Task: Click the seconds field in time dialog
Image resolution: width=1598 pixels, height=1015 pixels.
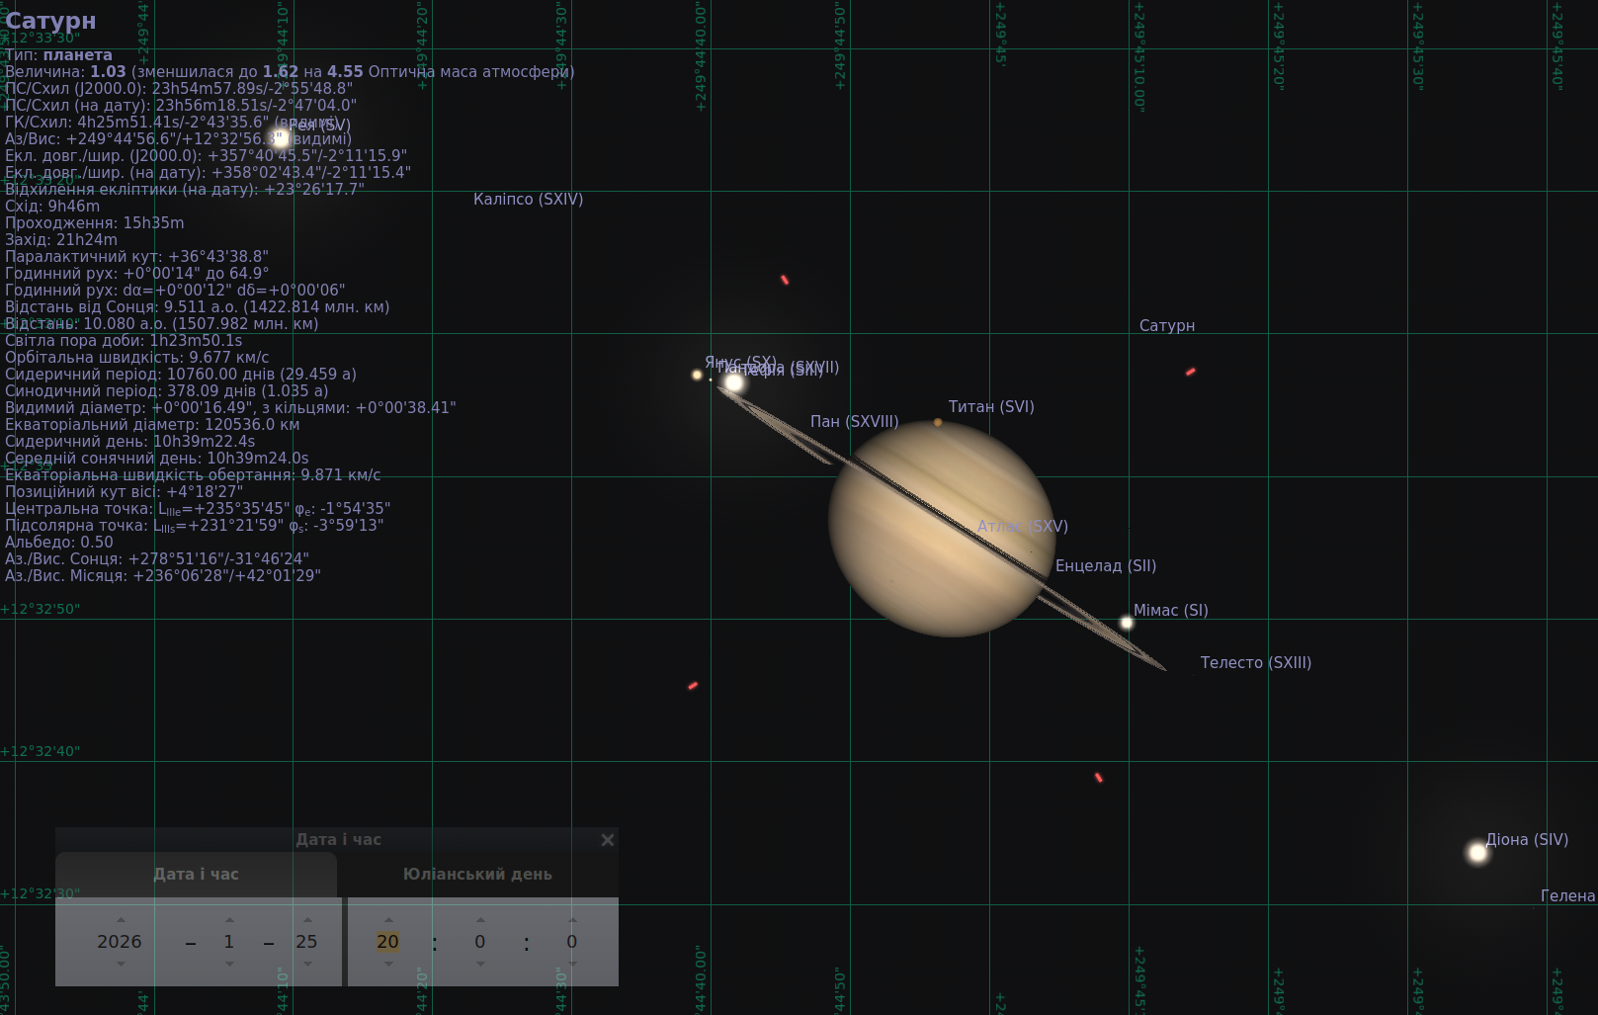Action: pyautogui.click(x=572, y=942)
